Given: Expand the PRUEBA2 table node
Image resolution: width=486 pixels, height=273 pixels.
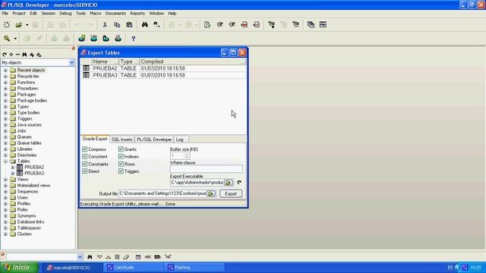Looking at the screenshot, I should [13, 167].
